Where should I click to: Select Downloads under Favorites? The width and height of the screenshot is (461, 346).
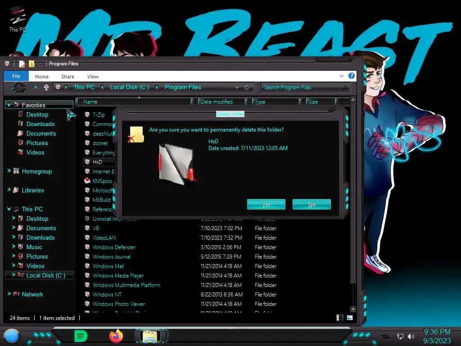(40, 124)
